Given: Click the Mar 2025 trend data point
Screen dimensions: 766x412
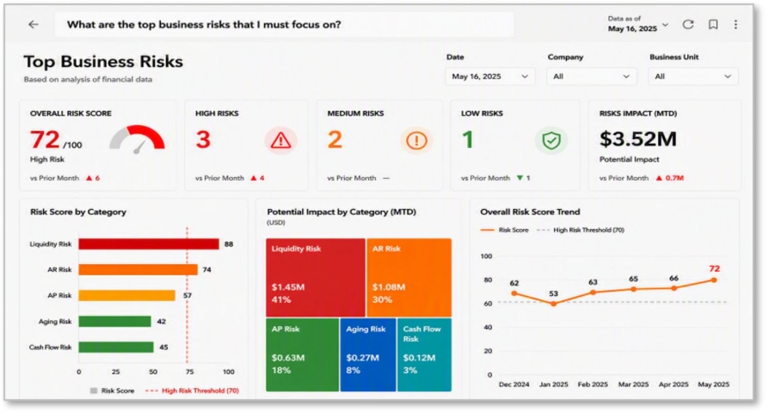Looking at the screenshot, I should [634, 289].
